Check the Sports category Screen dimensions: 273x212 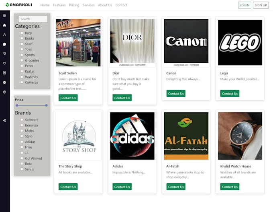(x=22, y=55)
